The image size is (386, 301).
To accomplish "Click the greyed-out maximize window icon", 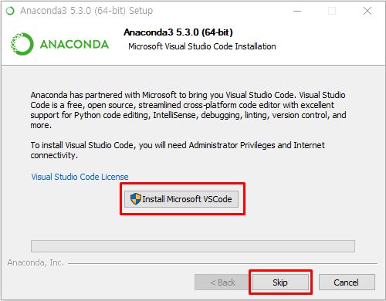I will (x=332, y=11).
